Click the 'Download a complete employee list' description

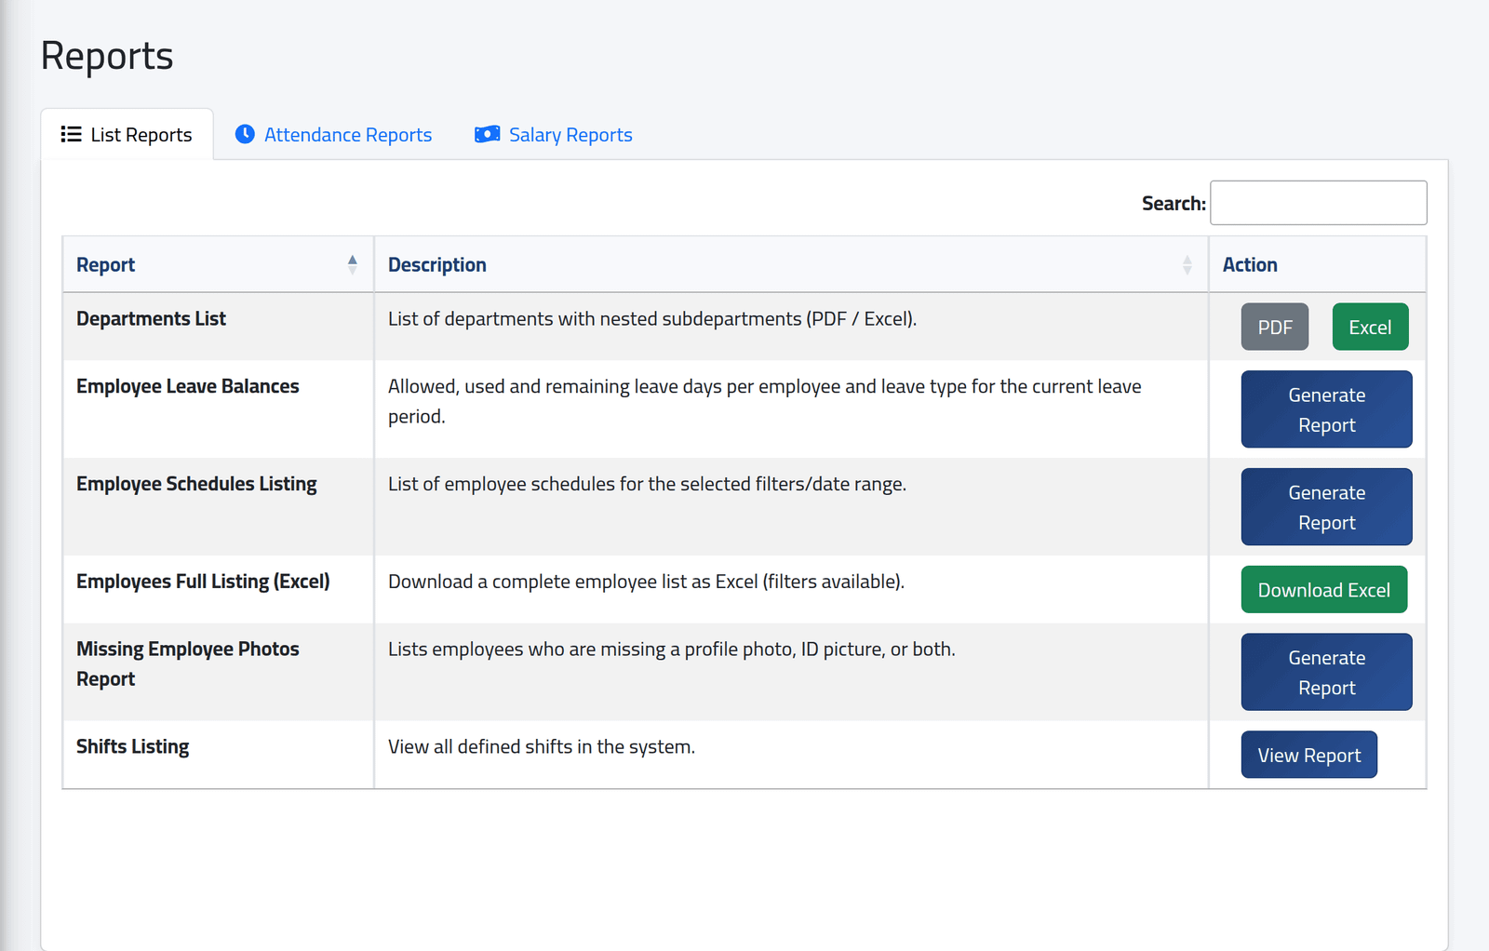tap(646, 582)
